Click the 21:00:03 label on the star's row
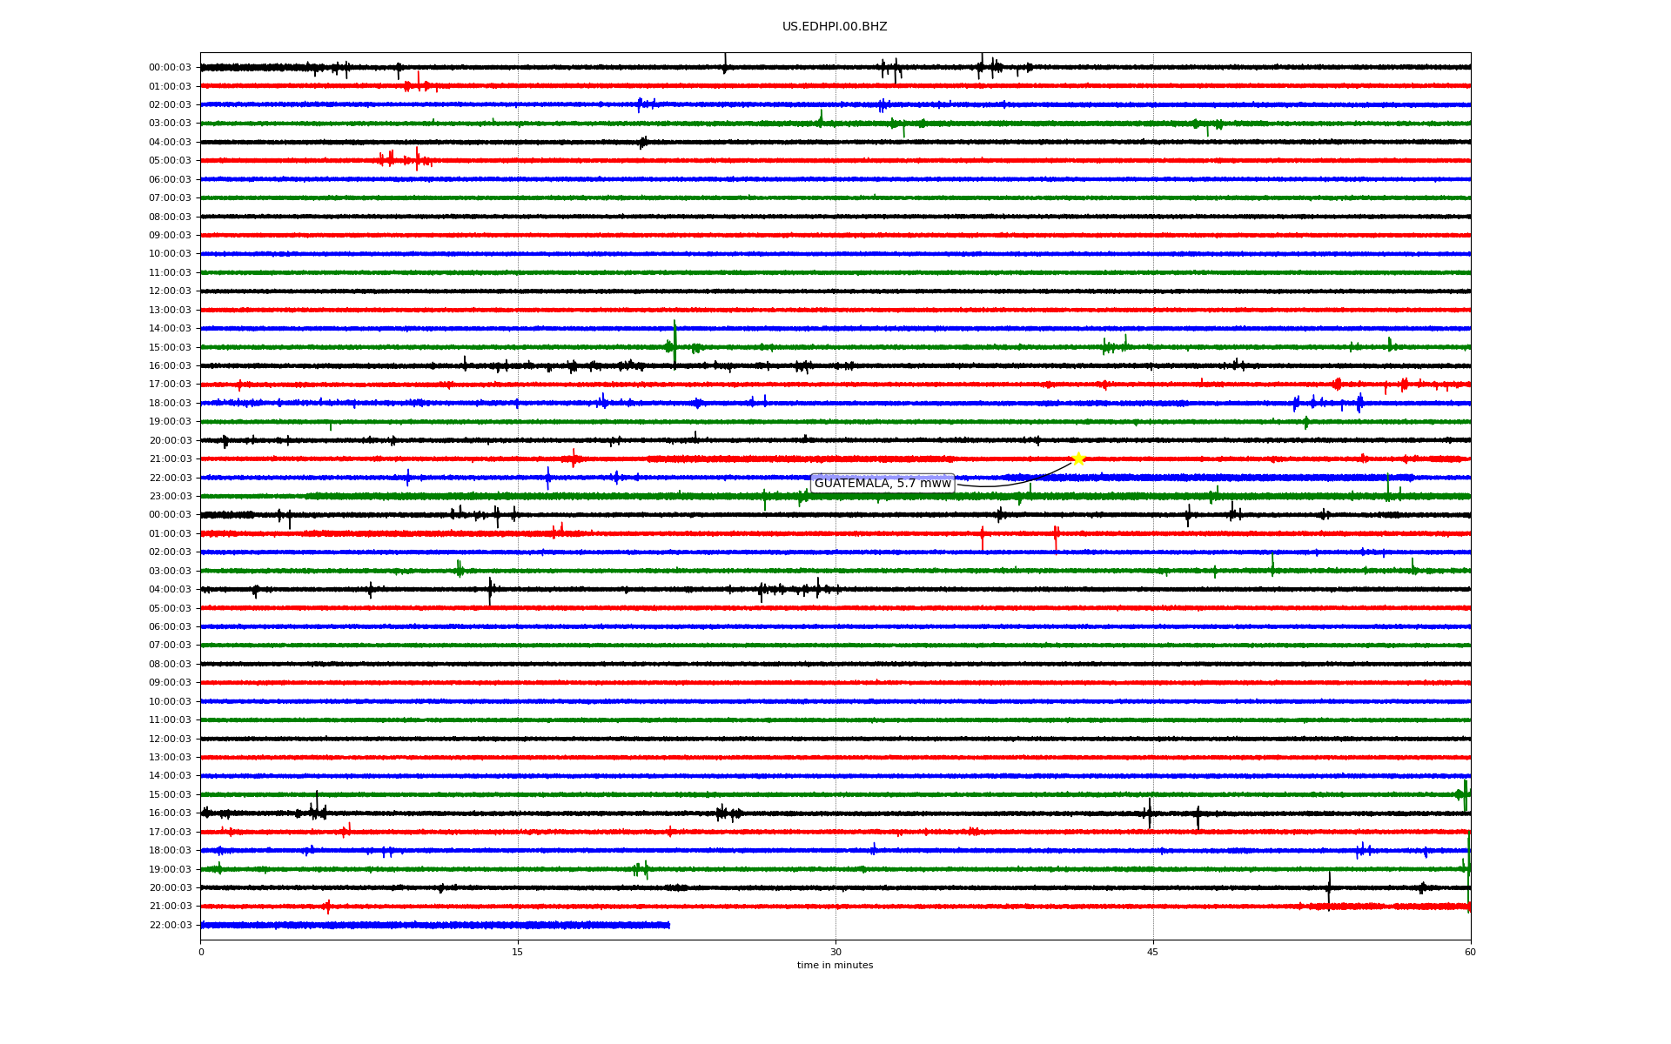Image resolution: width=1671 pixels, height=1044 pixels. click(x=170, y=458)
